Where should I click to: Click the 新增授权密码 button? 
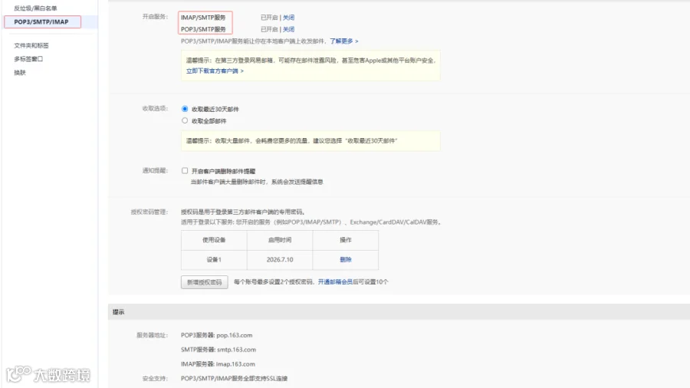click(x=204, y=282)
